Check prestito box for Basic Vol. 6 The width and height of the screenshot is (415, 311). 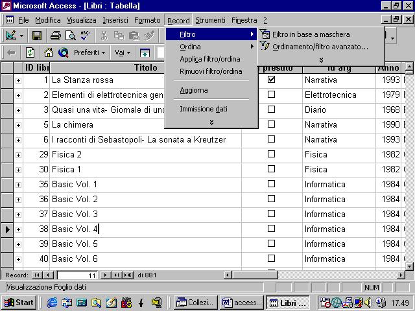point(271,259)
